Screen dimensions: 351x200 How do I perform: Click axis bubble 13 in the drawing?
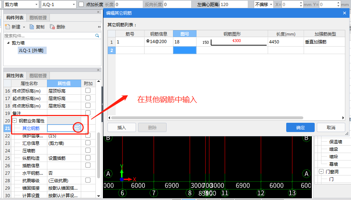[x=292, y=193]
